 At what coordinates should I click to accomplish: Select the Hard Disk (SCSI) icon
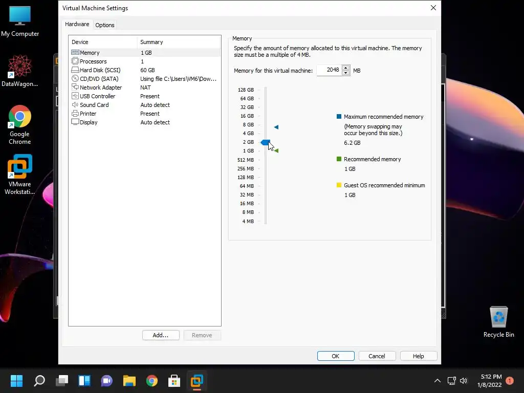pyautogui.click(x=75, y=70)
